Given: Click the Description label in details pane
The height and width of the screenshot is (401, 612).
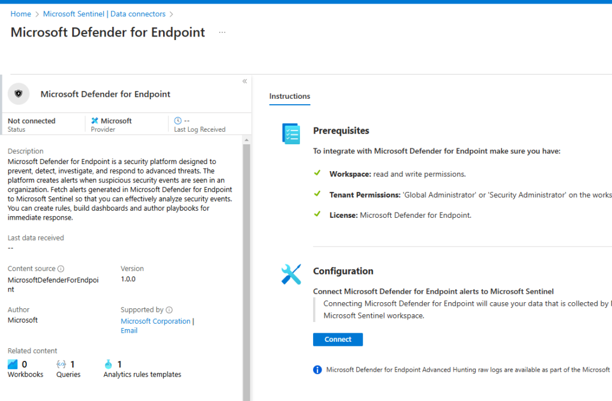Looking at the screenshot, I should [x=25, y=151].
